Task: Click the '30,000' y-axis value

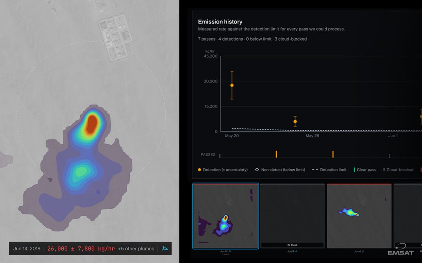Action: pos(211,81)
